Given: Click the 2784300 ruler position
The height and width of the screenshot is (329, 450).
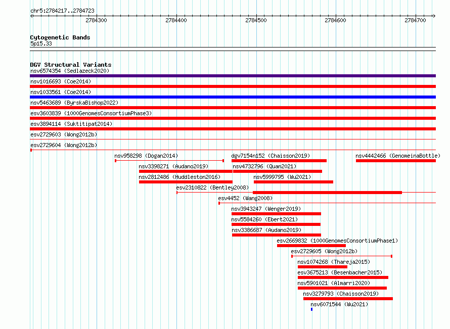Looking at the screenshot, I should point(96,20).
